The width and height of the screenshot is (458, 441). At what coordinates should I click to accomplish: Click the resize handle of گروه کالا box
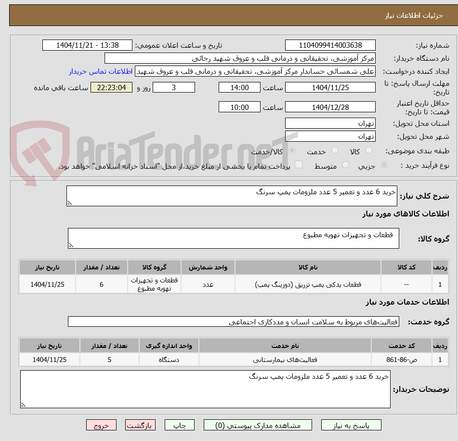click(71, 245)
